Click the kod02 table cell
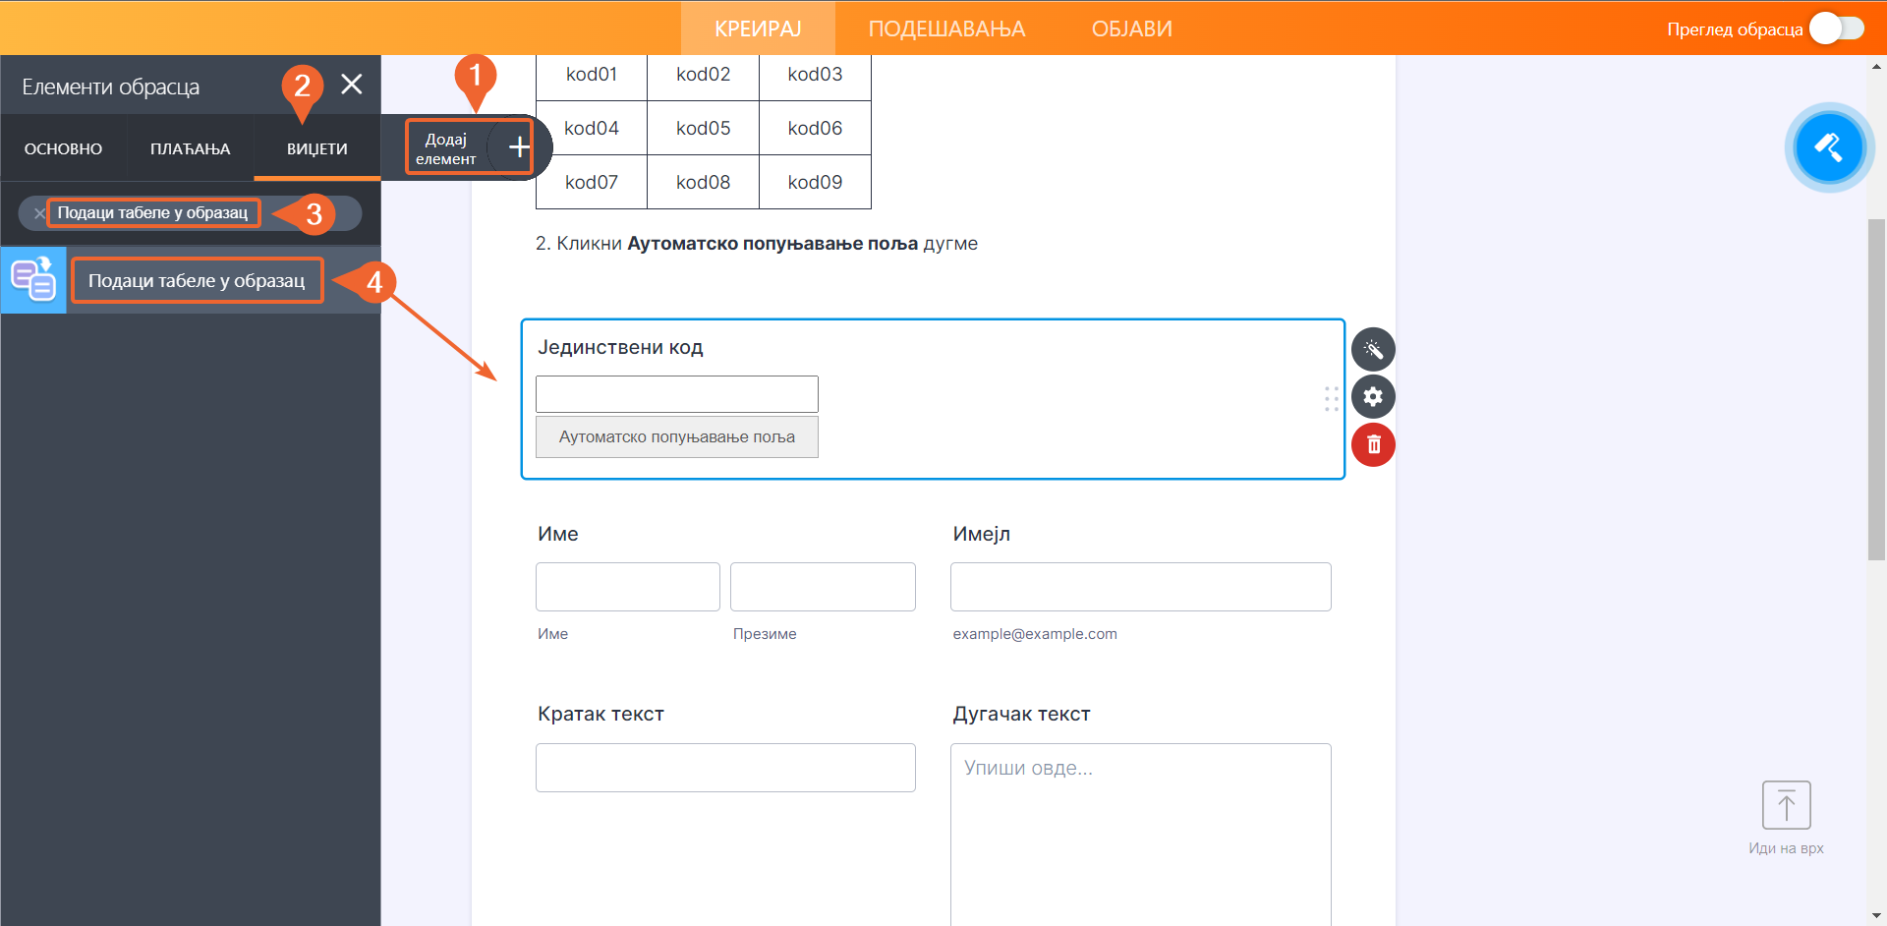The height and width of the screenshot is (926, 1887). tap(704, 75)
